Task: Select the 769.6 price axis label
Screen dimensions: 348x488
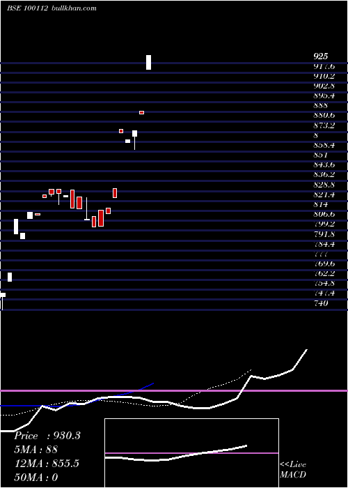Action: (x=324, y=264)
